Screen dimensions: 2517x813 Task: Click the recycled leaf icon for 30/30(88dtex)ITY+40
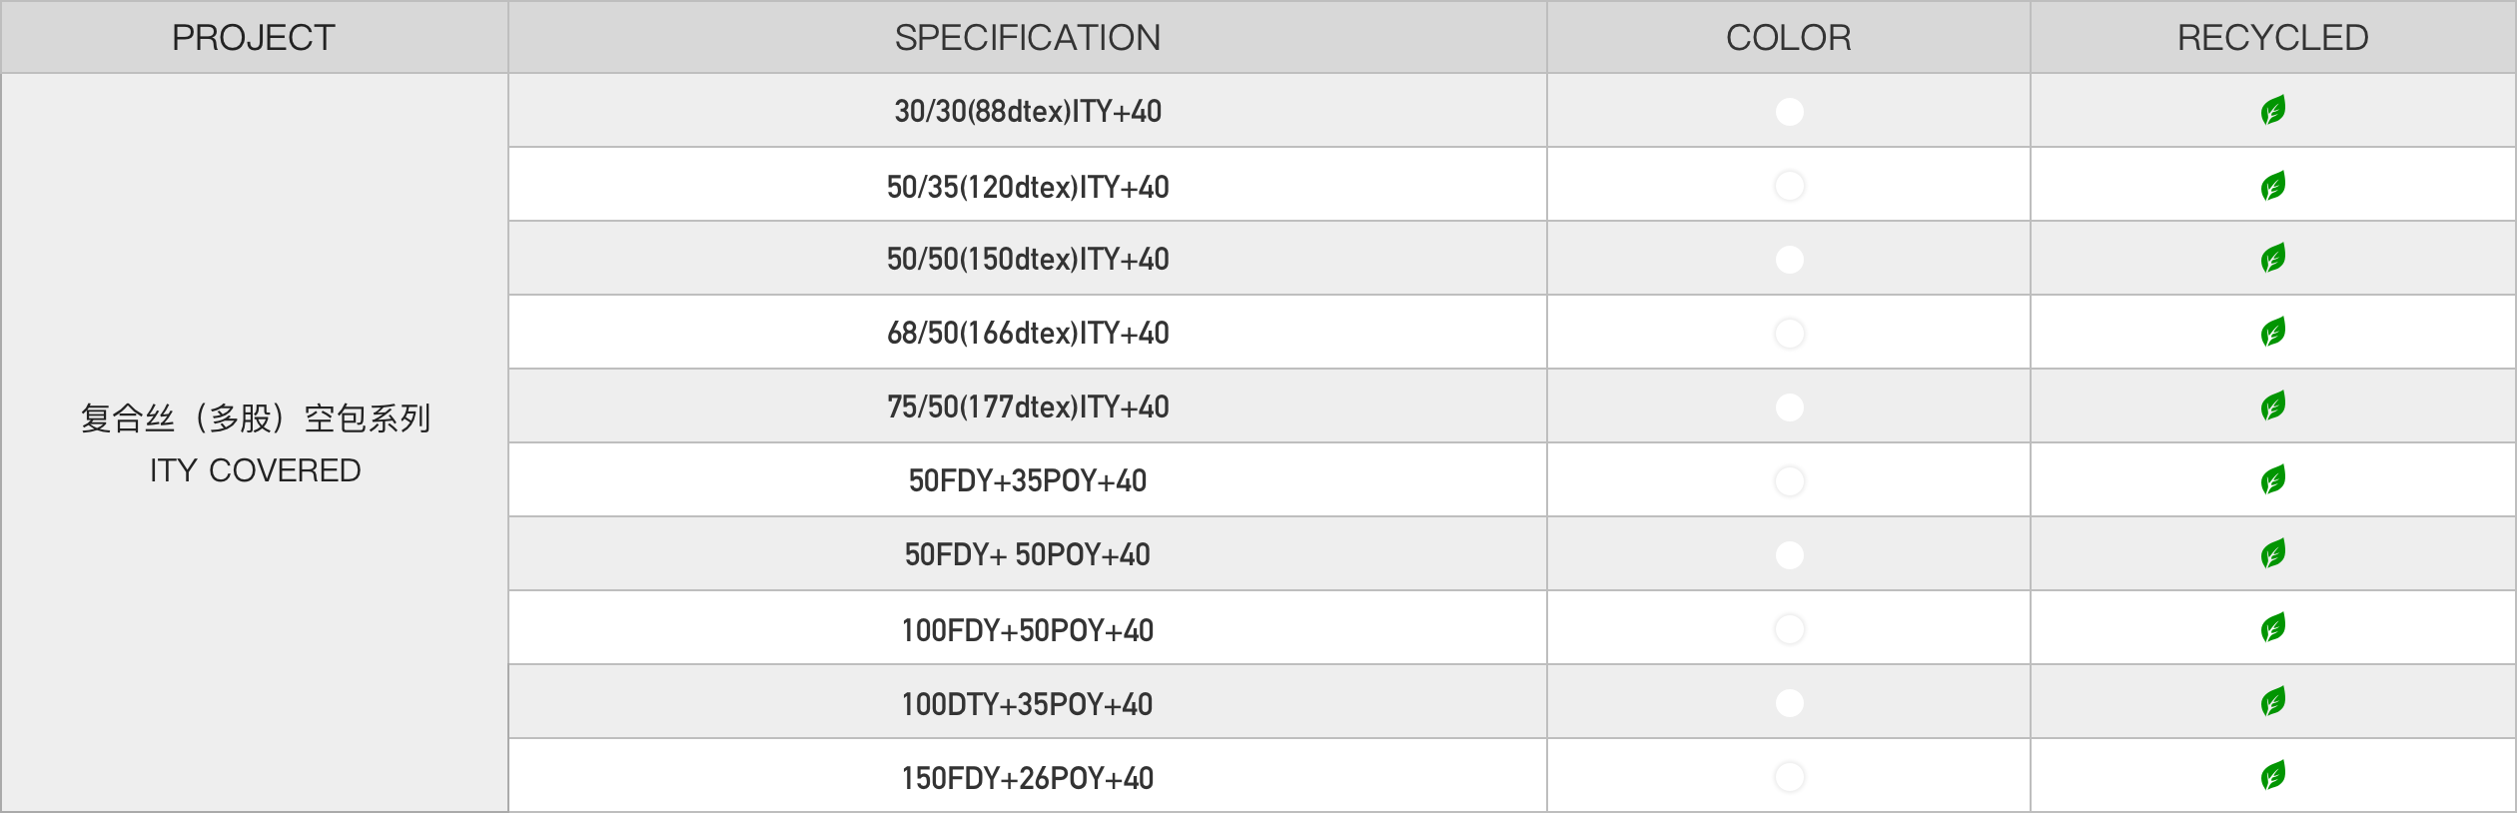click(x=2273, y=110)
